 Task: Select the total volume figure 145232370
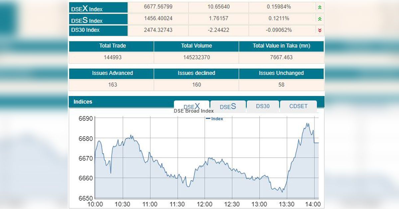[197, 57]
